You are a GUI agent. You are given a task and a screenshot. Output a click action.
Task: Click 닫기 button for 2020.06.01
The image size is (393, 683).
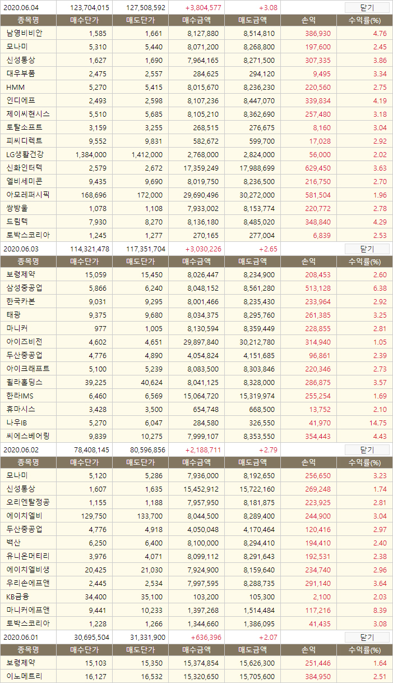(x=367, y=637)
